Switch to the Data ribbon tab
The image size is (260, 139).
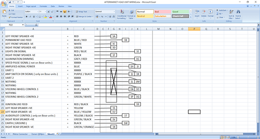click(x=53, y=6)
